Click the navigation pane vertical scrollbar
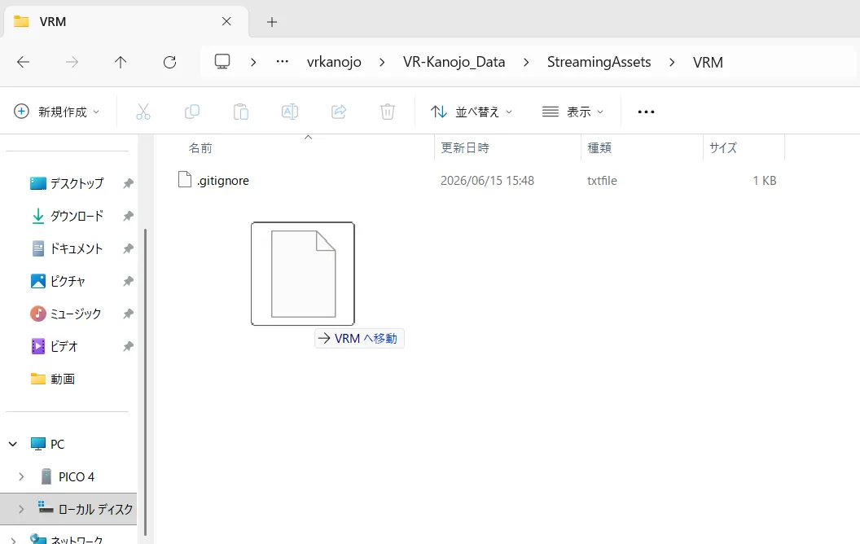The height and width of the screenshot is (544, 860). point(145,381)
